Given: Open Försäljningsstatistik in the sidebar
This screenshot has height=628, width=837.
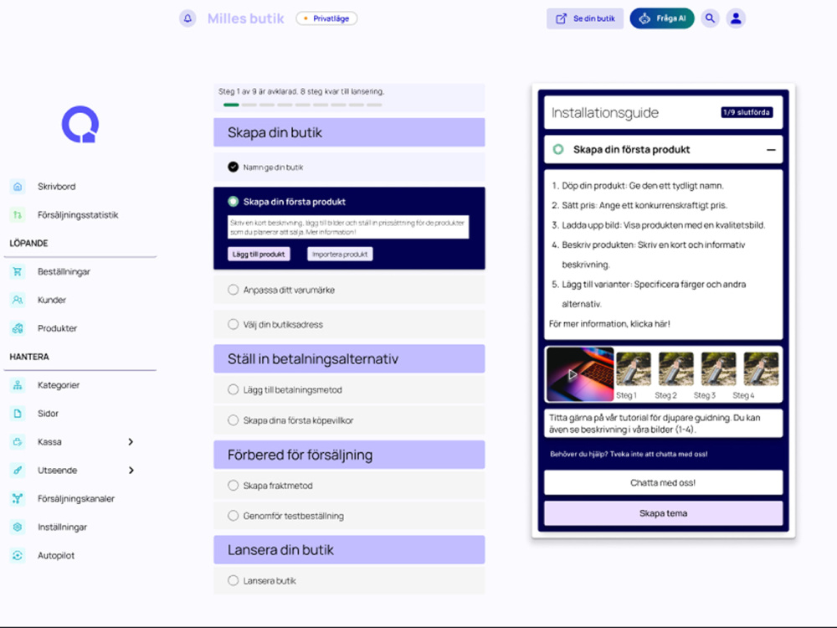Looking at the screenshot, I should coord(78,214).
